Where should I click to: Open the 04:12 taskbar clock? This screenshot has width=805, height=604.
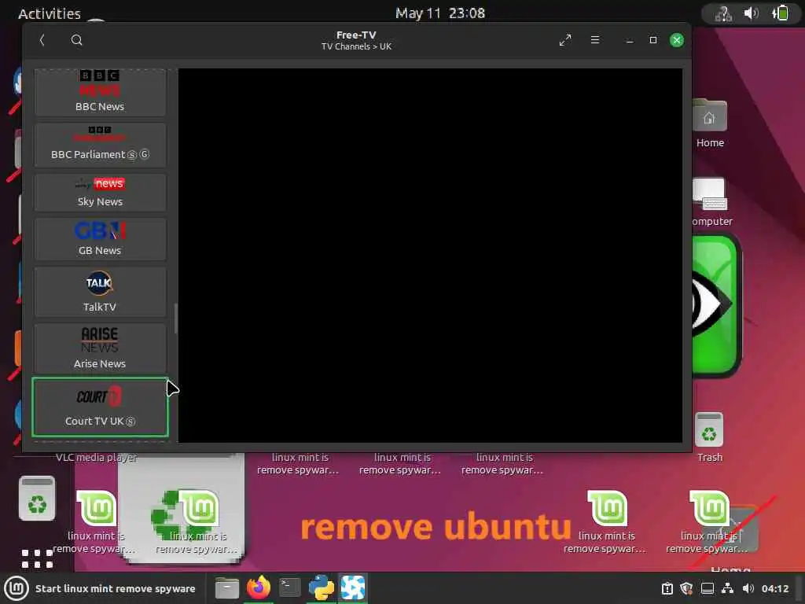(774, 588)
